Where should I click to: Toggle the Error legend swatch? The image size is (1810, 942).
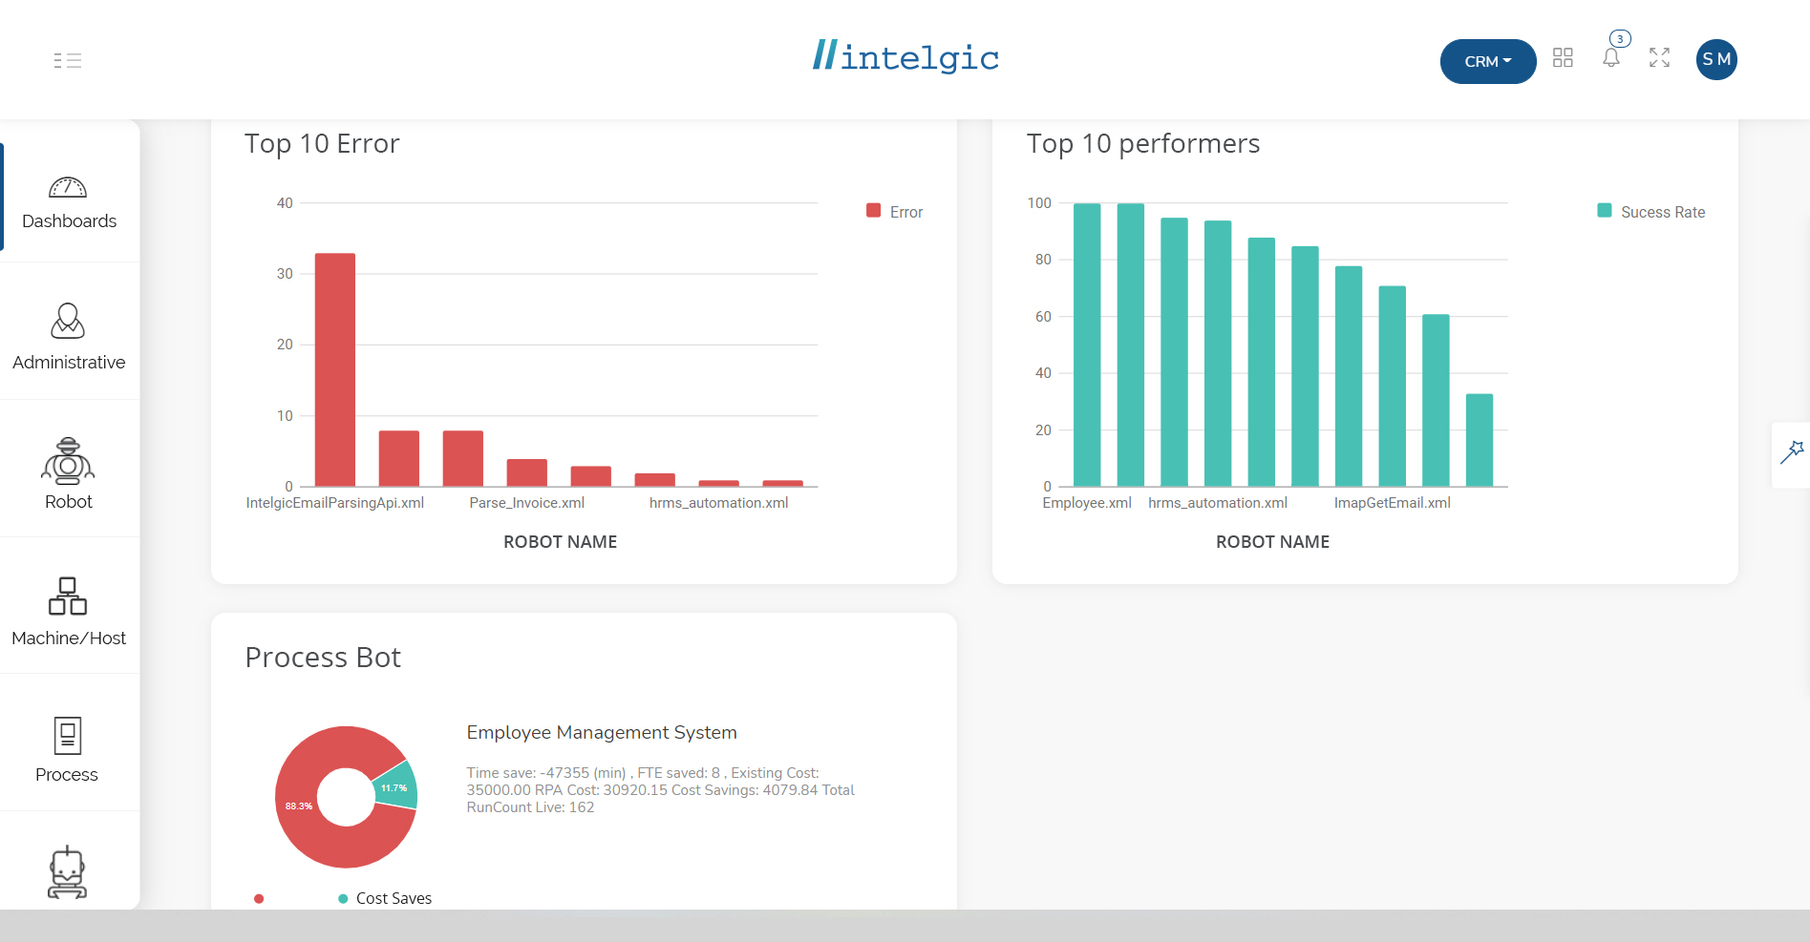coord(873,211)
